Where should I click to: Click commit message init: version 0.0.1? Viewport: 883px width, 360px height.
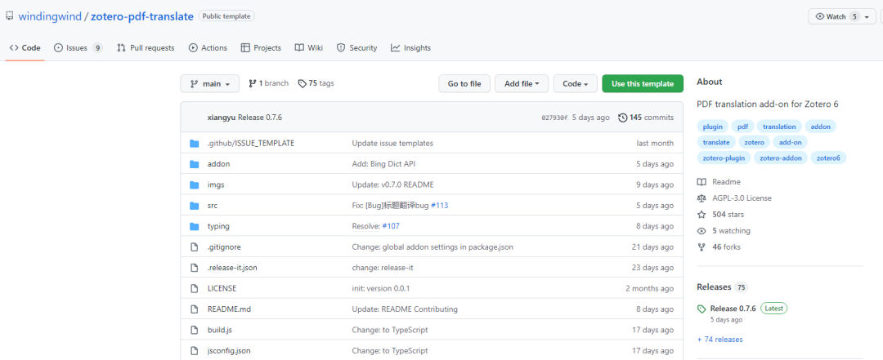[x=381, y=288]
